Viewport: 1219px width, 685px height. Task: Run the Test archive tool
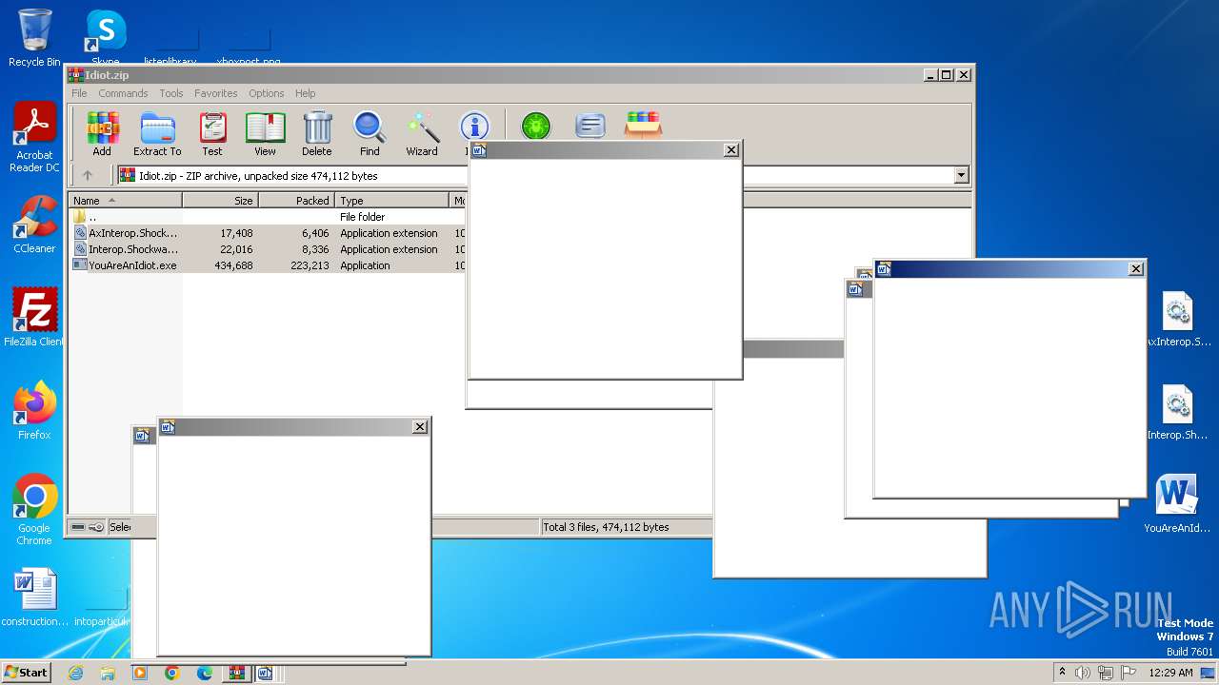(x=211, y=134)
